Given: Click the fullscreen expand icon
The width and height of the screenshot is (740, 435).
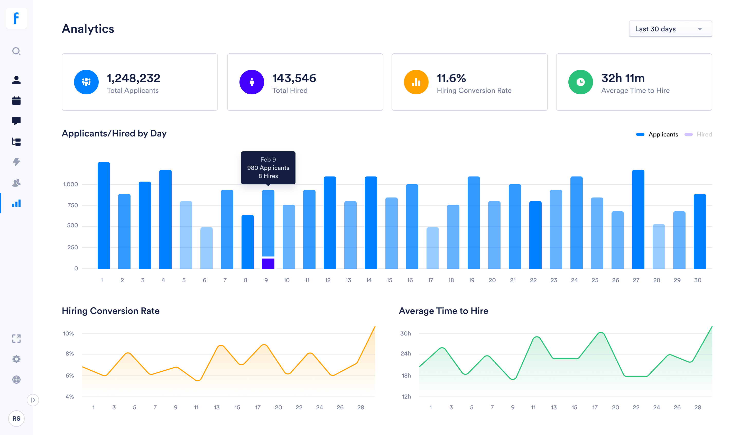Looking at the screenshot, I should (x=16, y=339).
